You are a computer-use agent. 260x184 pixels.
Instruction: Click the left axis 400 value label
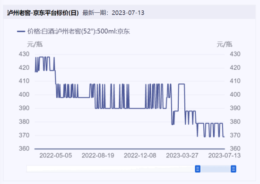[x=24, y=94]
